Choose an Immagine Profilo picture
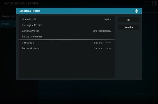 click(x=32, y=25)
